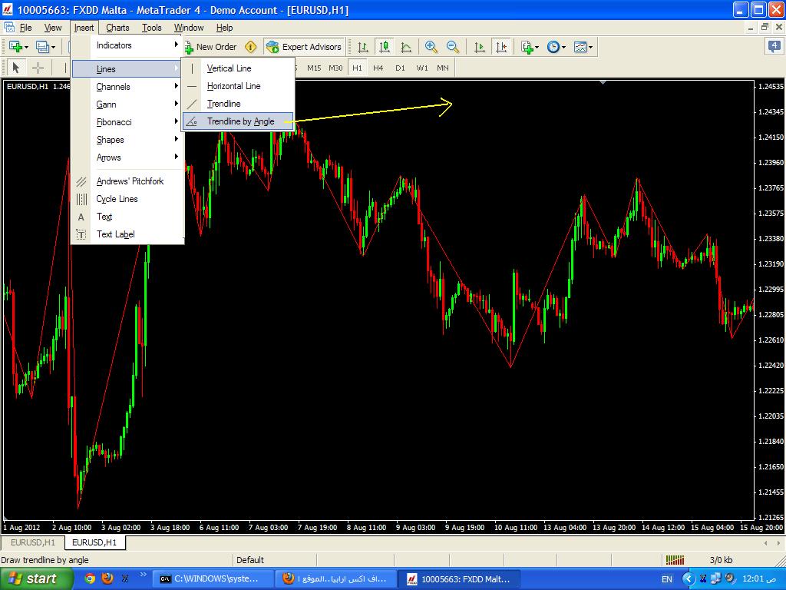Click the Default profile in status bar

249,560
